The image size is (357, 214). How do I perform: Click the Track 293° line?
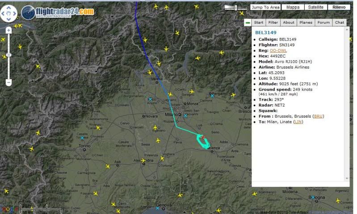pyautogui.click(x=271, y=99)
